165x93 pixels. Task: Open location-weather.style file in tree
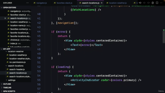tap(15, 59)
